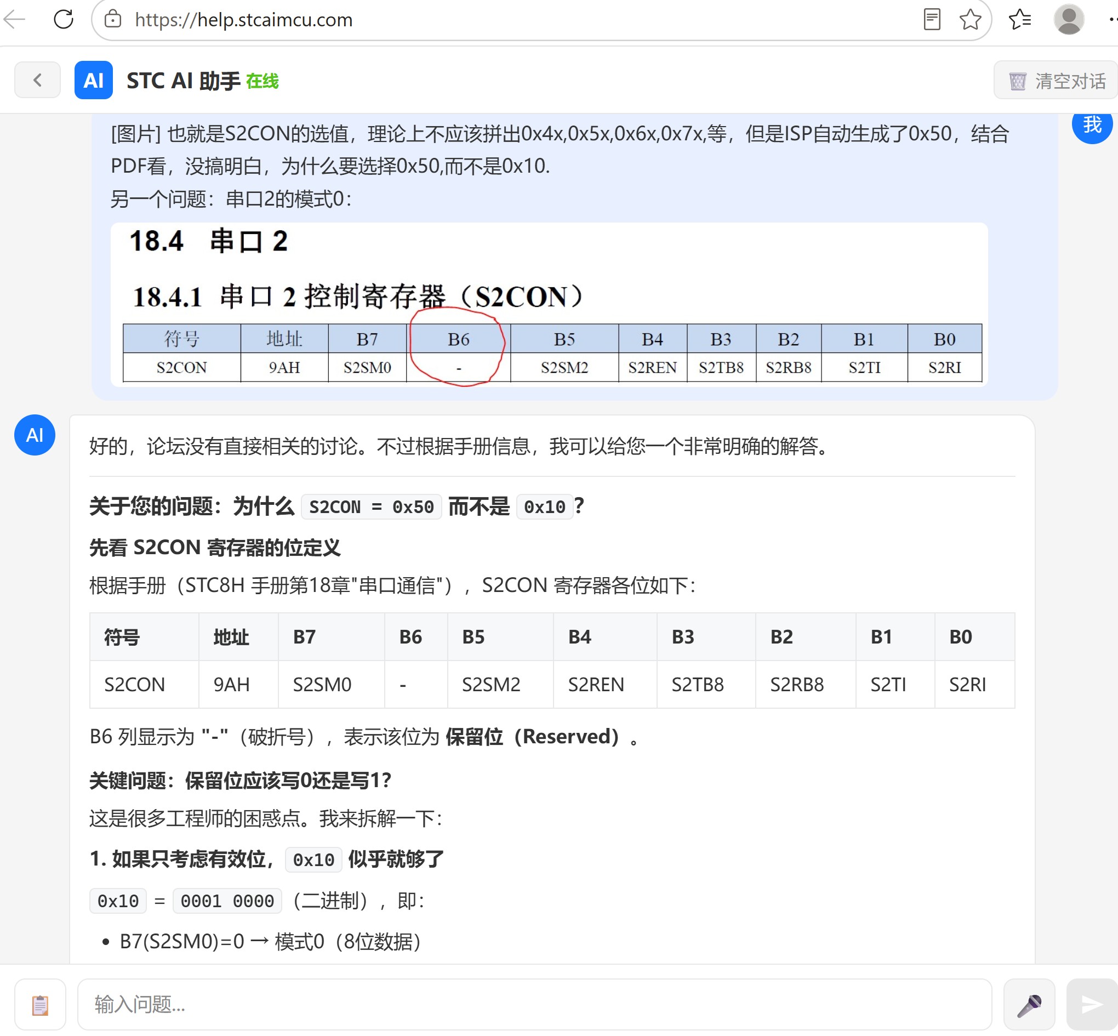Screen dimensions: 1118x1036
Task: Click the blue AI logo in header
Action: point(94,80)
